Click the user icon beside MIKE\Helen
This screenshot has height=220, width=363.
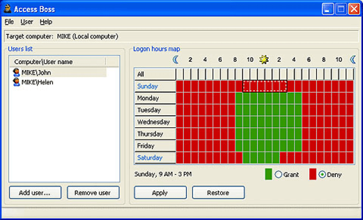pos(16,82)
